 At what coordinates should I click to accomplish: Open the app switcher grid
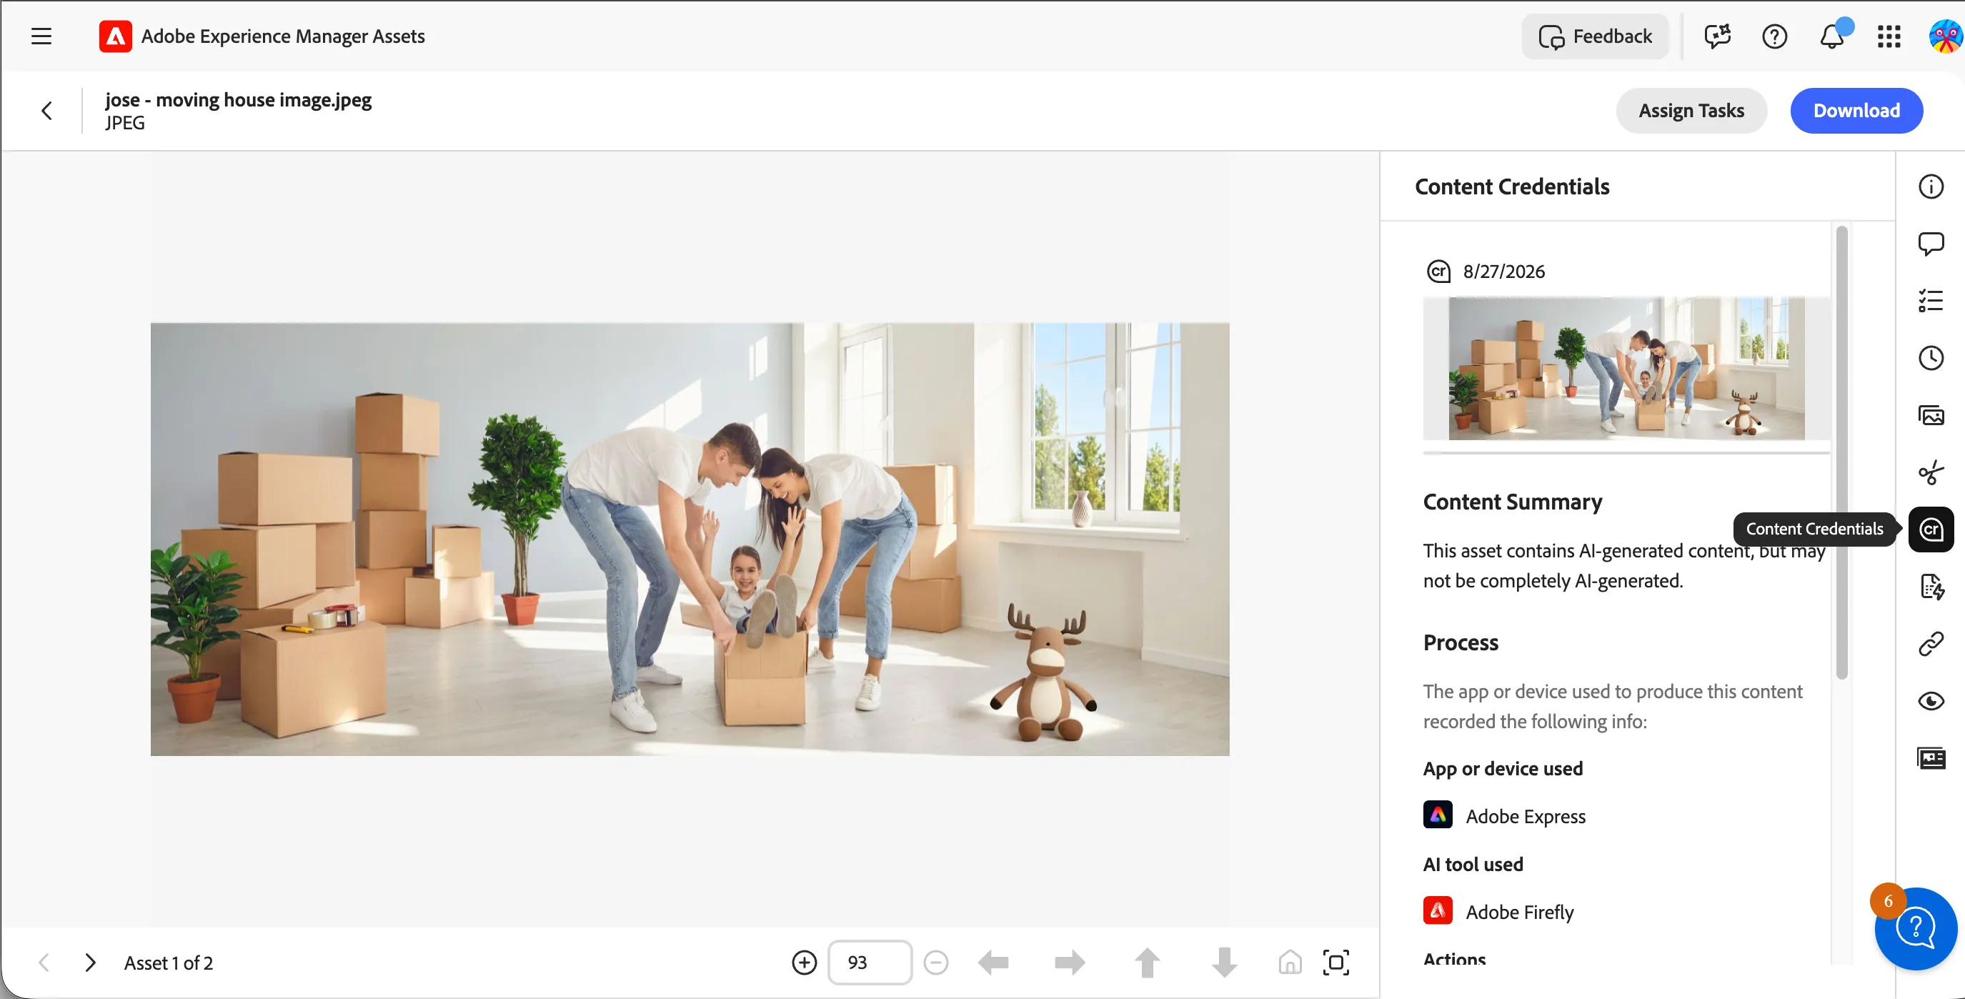coord(1889,36)
